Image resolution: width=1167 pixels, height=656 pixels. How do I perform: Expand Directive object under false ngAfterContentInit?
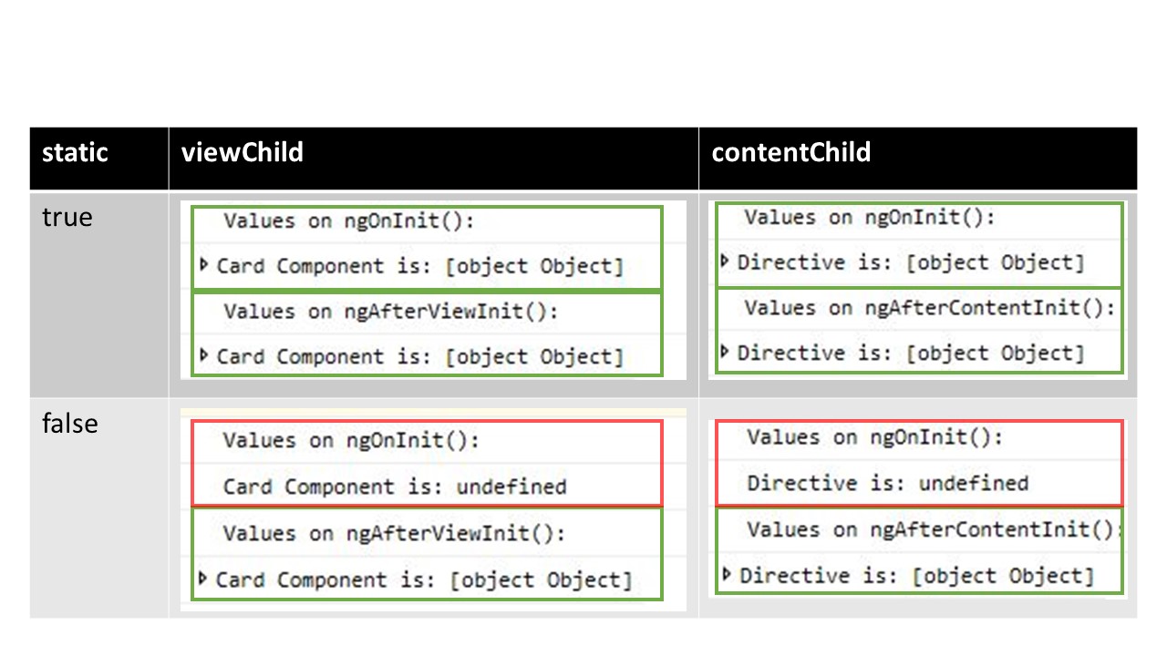(x=727, y=575)
